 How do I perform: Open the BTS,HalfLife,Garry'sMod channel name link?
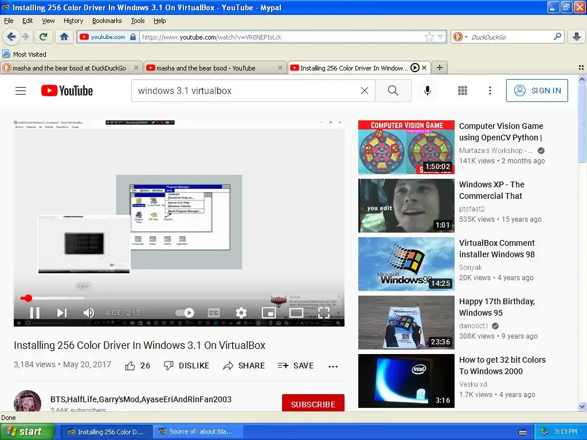(141, 399)
